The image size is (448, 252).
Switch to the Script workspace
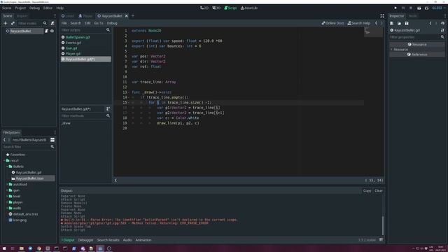tap(230, 8)
